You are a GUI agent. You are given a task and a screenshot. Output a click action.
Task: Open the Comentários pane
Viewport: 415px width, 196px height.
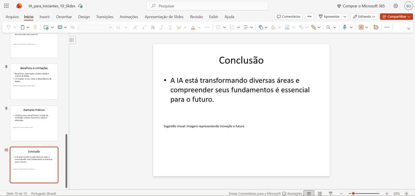click(288, 17)
